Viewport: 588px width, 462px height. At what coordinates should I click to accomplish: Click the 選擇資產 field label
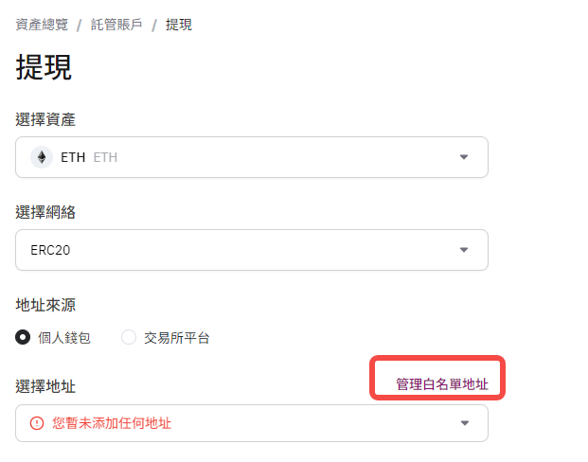45,119
